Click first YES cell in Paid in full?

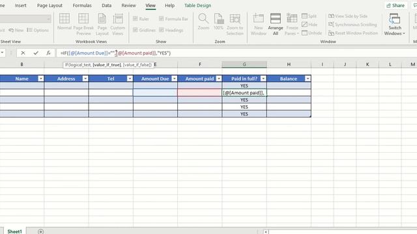pyautogui.click(x=244, y=86)
